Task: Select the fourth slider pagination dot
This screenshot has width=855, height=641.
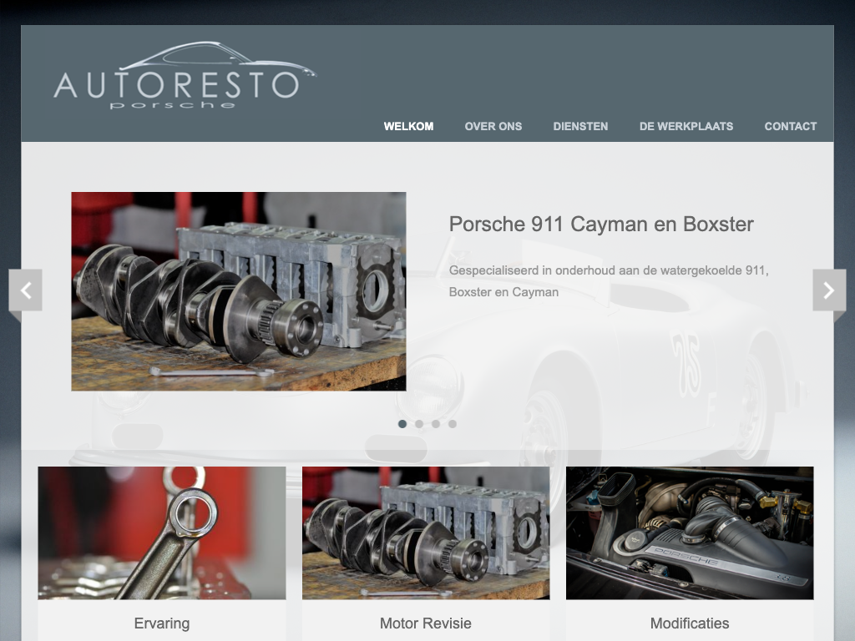Action: (x=453, y=424)
